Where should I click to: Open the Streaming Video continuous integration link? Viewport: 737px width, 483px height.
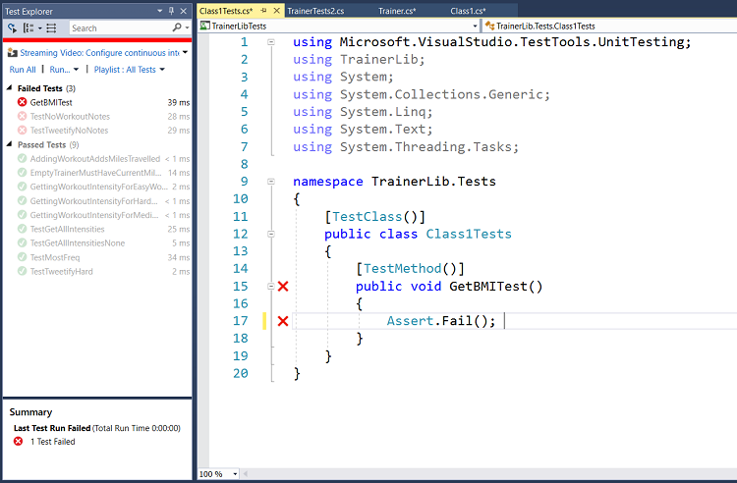point(99,53)
